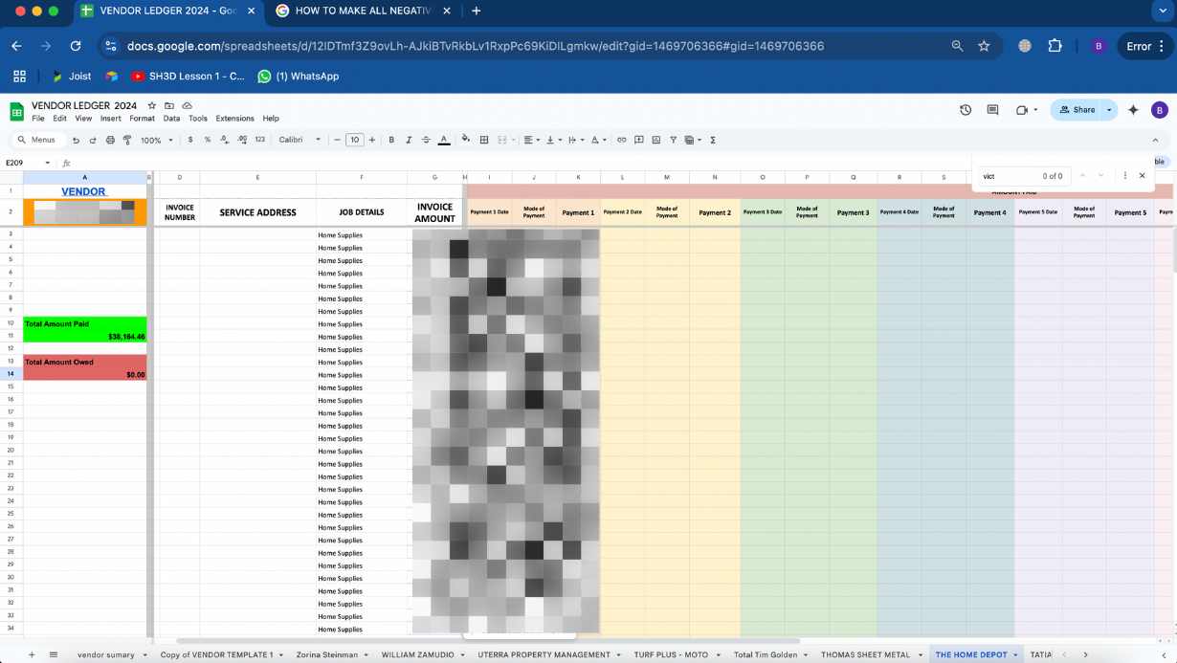Open more number formats 123
Screen dimensions: 1177x663
tap(260, 140)
